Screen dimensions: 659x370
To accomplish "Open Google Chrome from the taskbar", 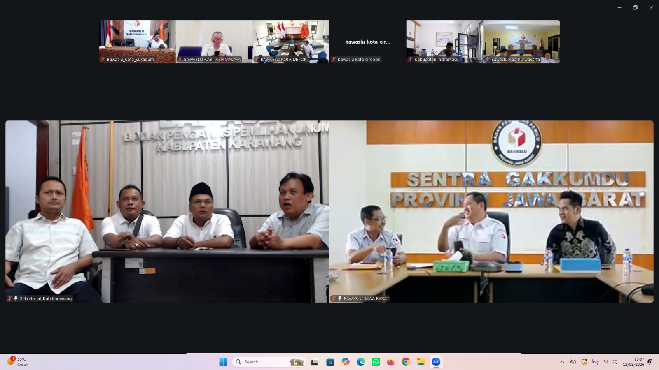I will coord(406,362).
